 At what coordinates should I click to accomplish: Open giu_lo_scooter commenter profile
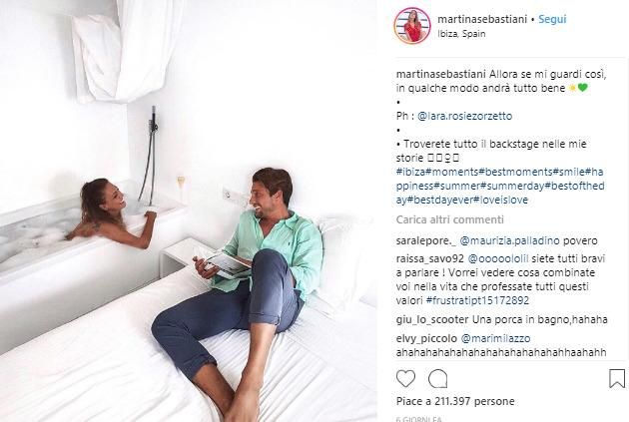pos(432,320)
